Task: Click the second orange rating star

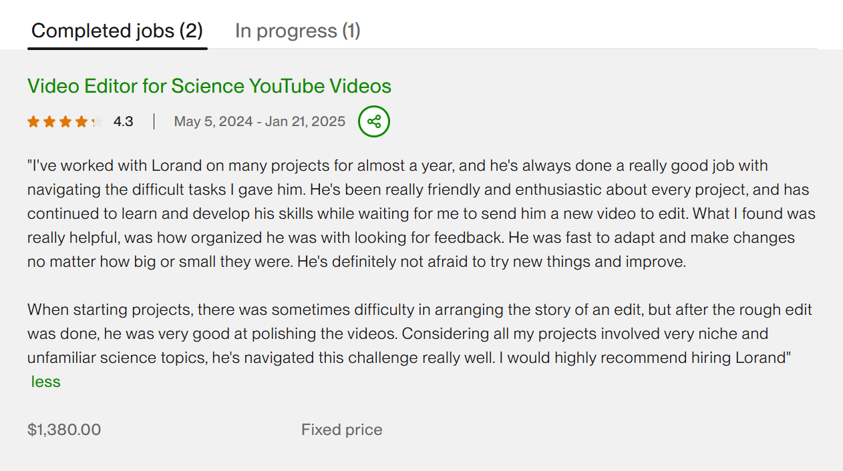Action: coord(49,121)
